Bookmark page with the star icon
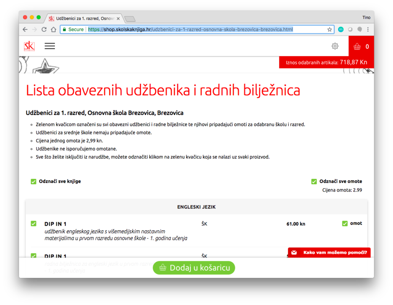Viewport: 393px width, 305px height. 329,30
